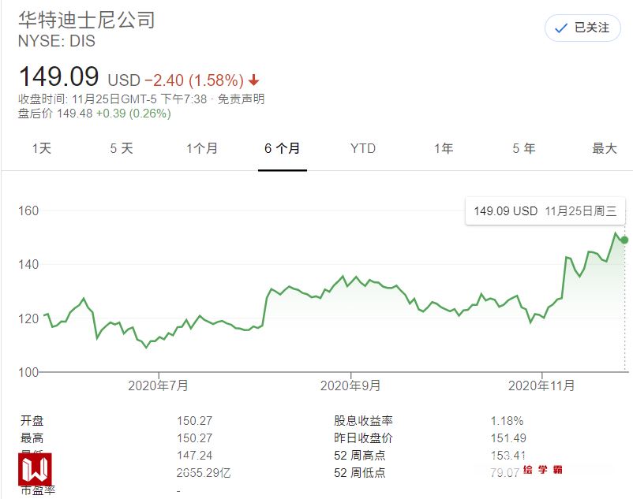
Task: Open the 免责声明 disclaimer link
Action: click(241, 99)
